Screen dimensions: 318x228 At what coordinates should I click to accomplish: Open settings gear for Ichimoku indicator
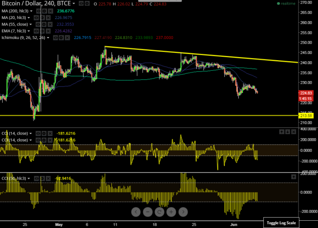click(x=61, y=38)
